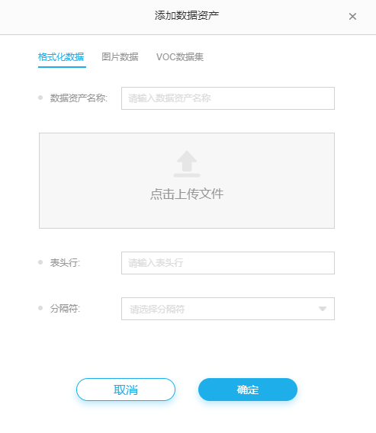Click the bullet dot beside 数据资产名称

pos(40,98)
